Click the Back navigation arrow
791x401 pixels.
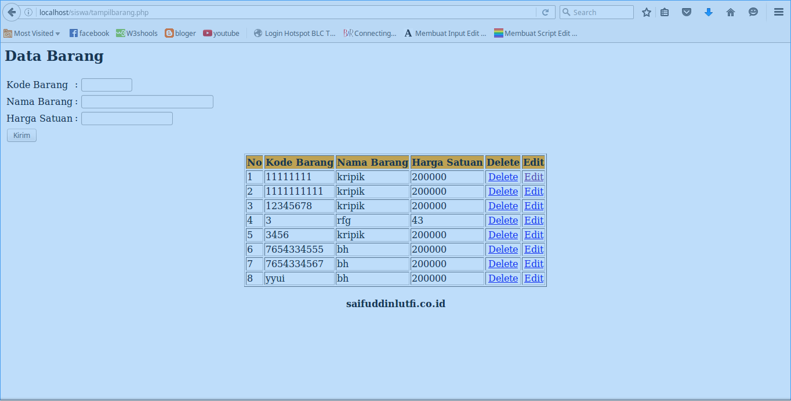pos(10,12)
